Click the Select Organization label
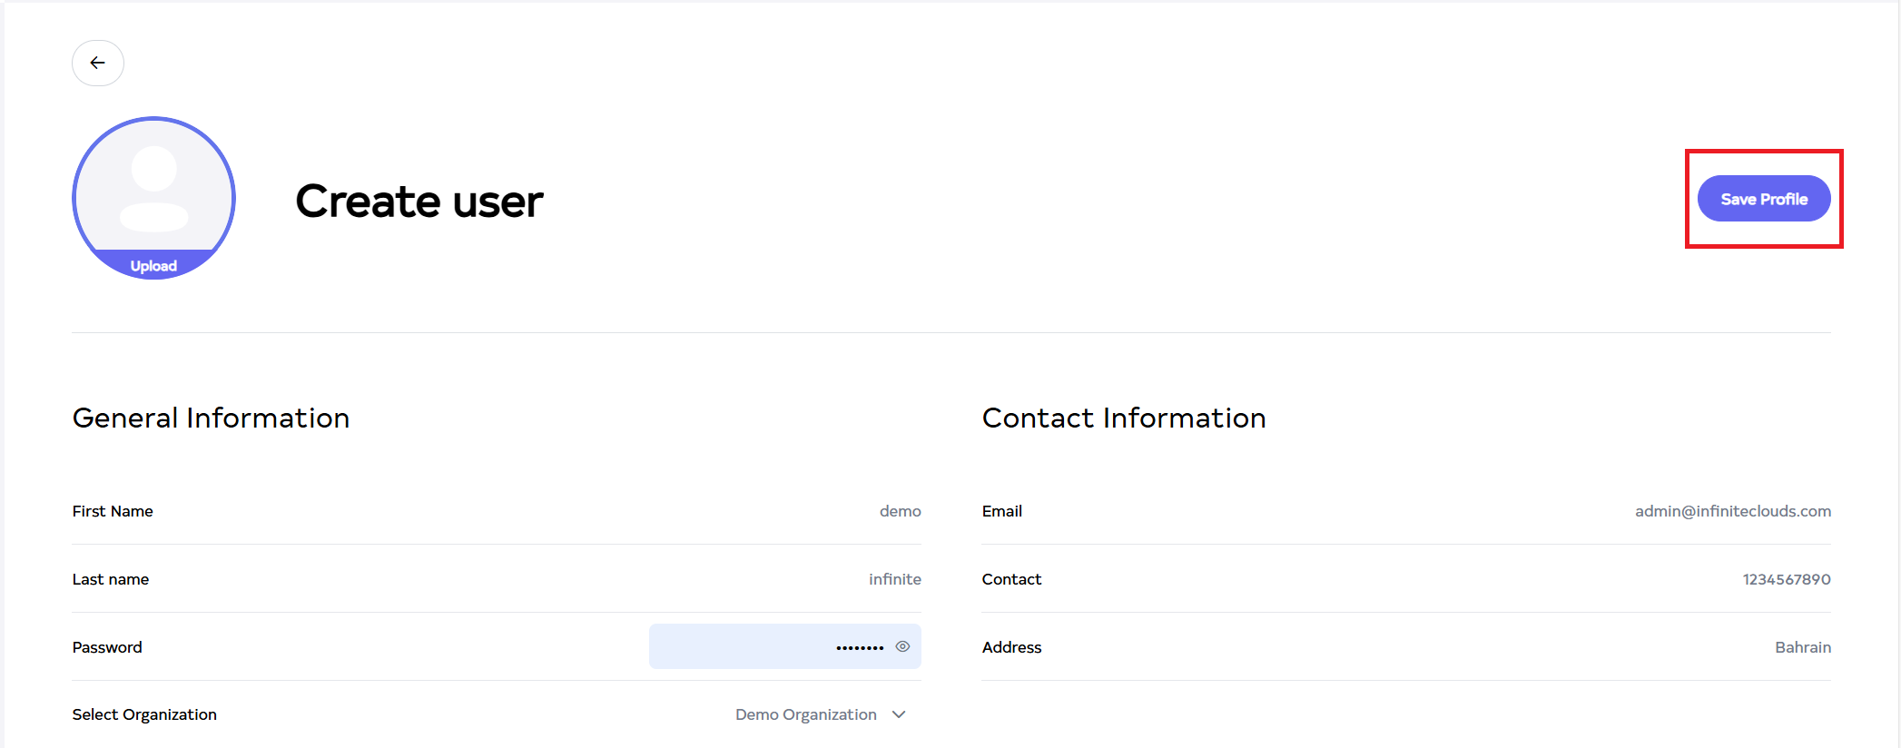 point(144,714)
